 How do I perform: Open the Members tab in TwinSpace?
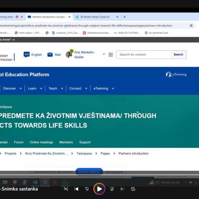(x=66, y=142)
